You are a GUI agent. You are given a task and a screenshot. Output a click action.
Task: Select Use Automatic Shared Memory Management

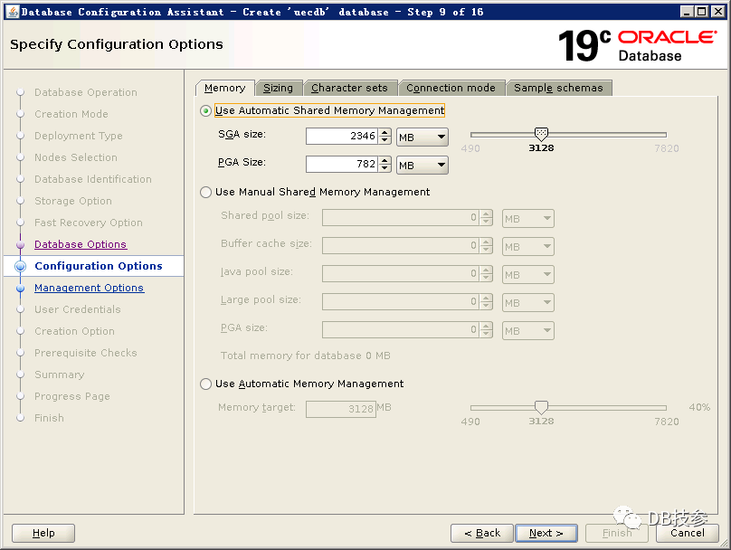[206, 110]
